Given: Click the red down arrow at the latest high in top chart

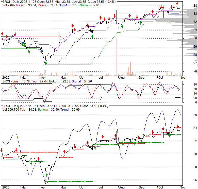Looking at the screenshot, I should point(177,4).
